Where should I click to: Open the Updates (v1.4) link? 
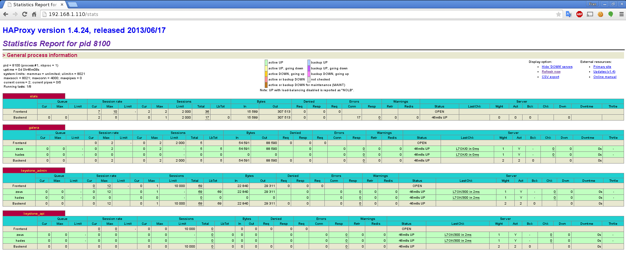pyautogui.click(x=604, y=72)
